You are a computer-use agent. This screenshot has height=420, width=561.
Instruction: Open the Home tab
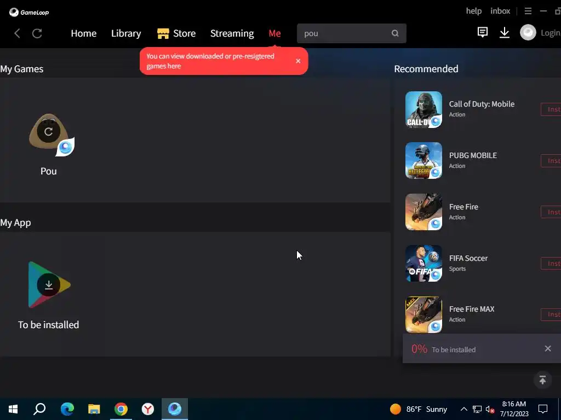pyautogui.click(x=84, y=33)
